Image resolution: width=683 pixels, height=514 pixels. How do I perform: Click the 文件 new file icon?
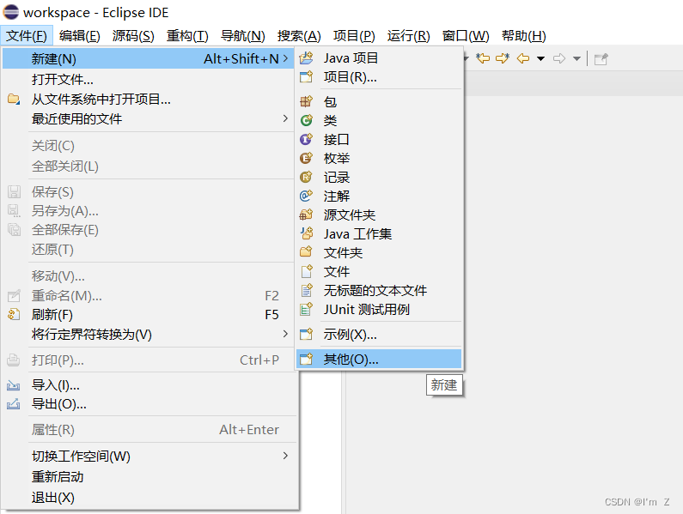(x=306, y=271)
